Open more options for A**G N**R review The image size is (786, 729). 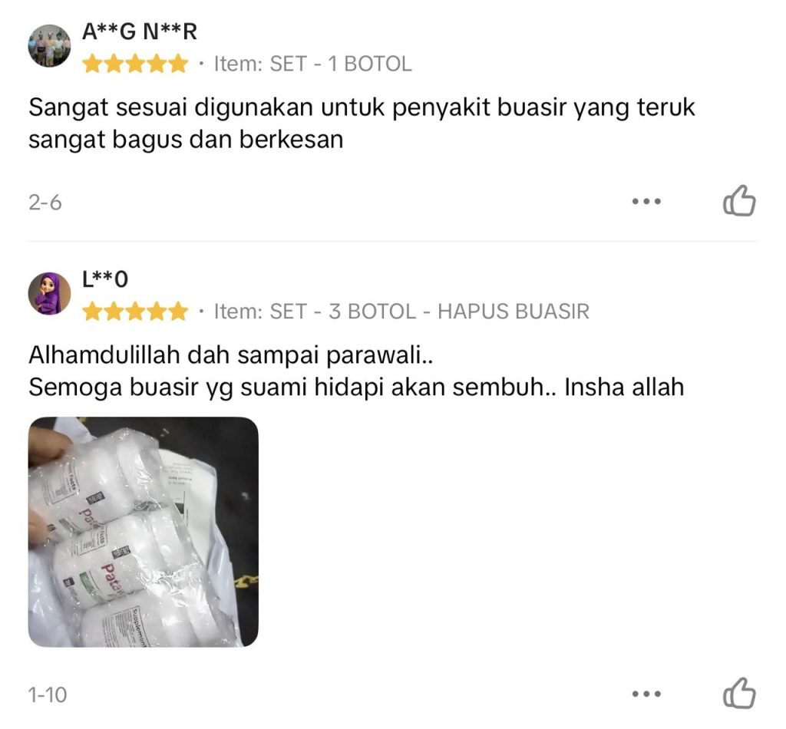[646, 201]
